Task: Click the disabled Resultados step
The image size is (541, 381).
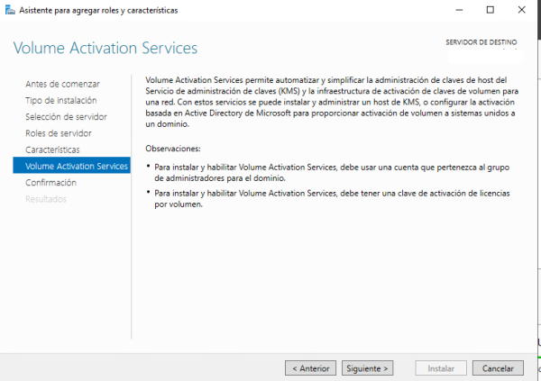Action: pyautogui.click(x=46, y=199)
